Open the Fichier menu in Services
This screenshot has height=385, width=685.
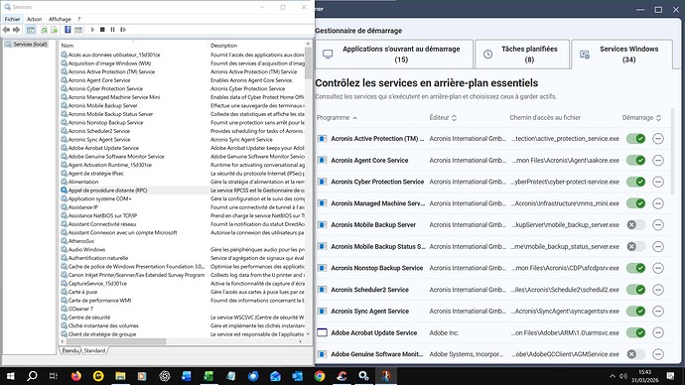pos(12,19)
